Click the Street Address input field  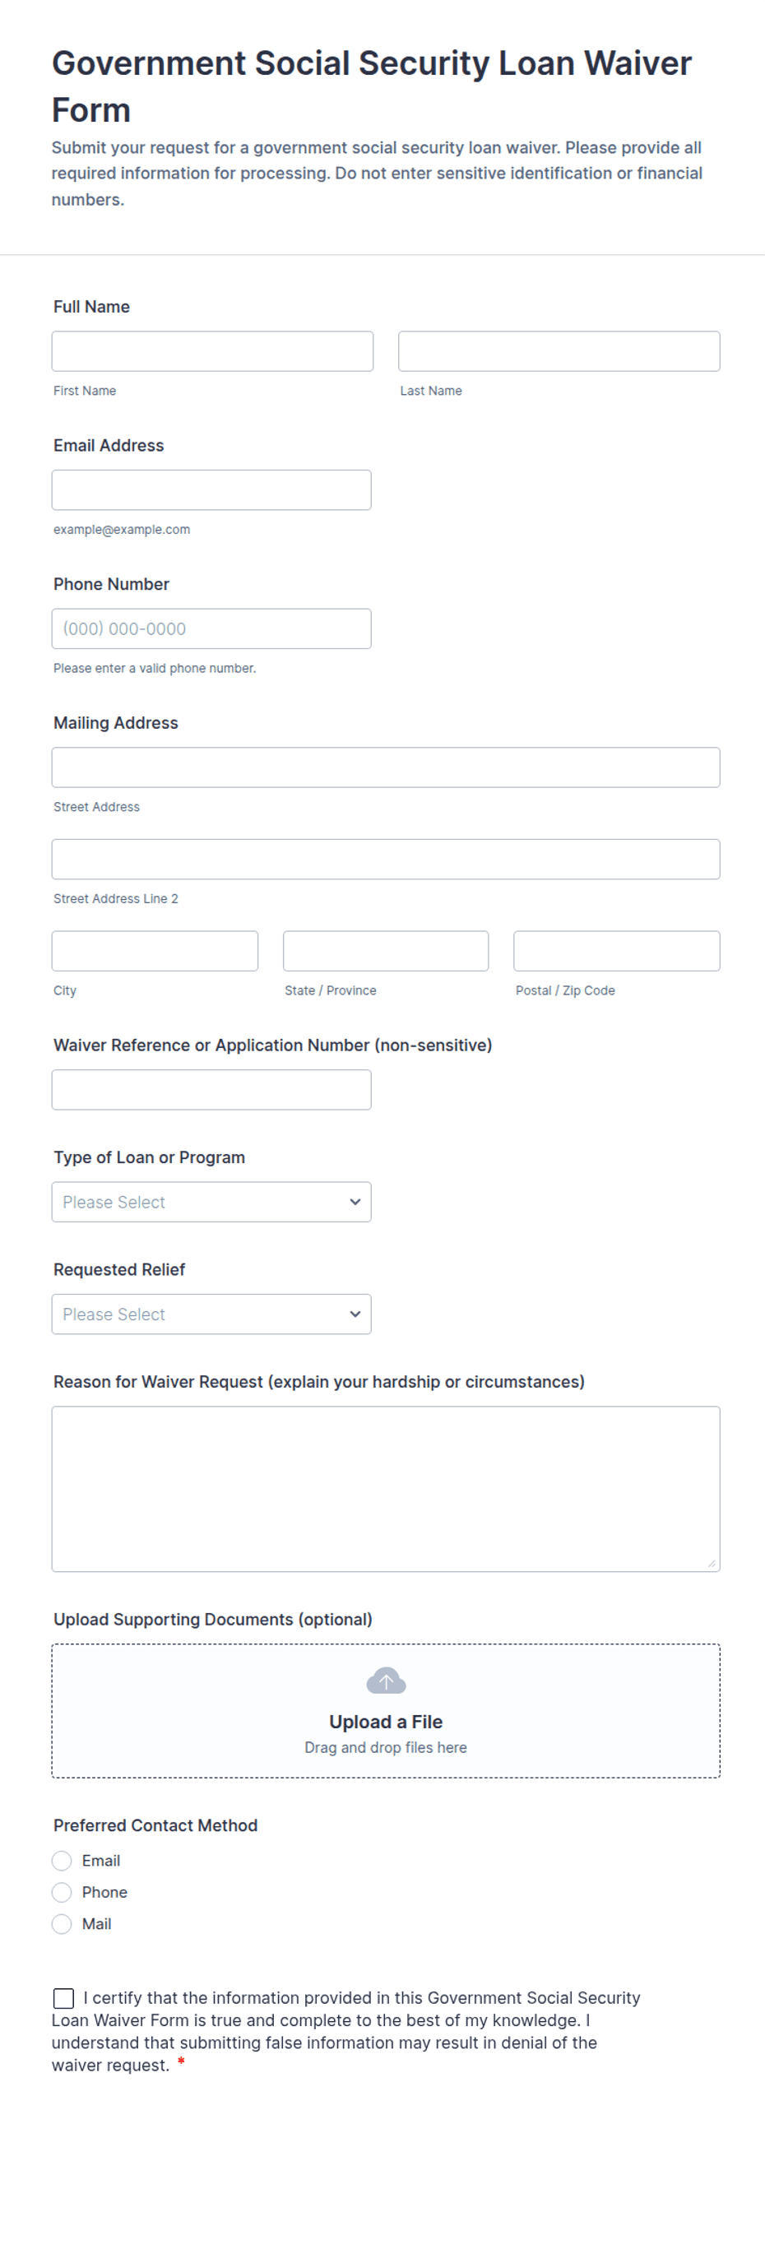coord(386,767)
